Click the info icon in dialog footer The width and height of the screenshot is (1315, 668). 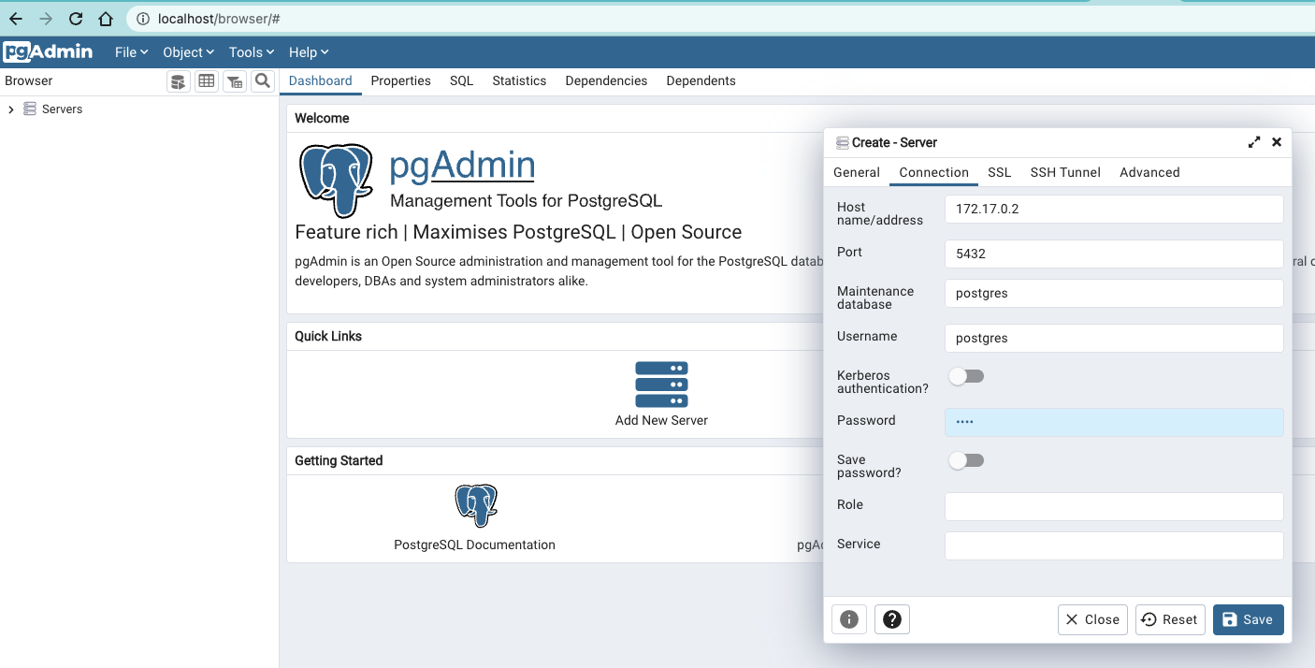849,619
